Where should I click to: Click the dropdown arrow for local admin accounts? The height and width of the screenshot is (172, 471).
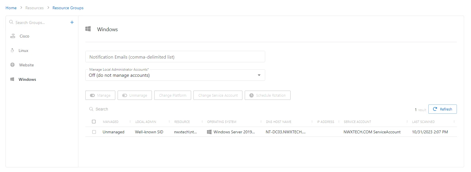point(259,75)
